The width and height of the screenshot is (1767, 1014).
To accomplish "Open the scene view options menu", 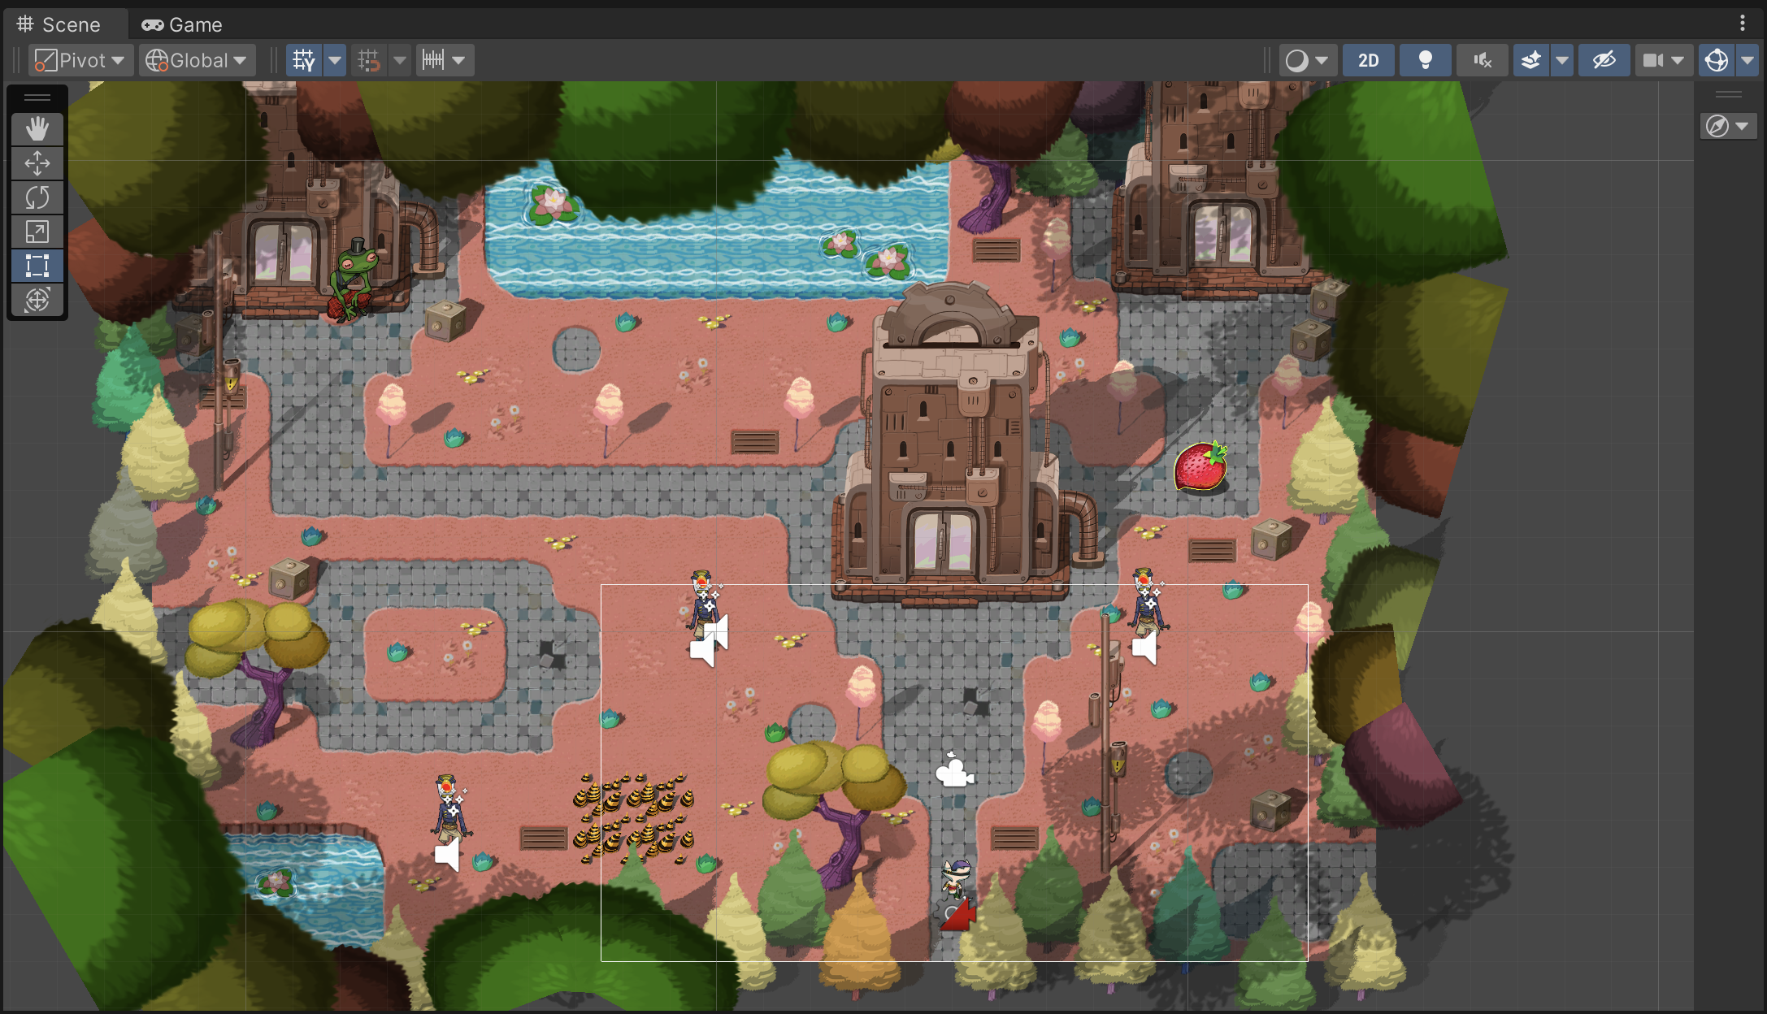I will (1742, 23).
